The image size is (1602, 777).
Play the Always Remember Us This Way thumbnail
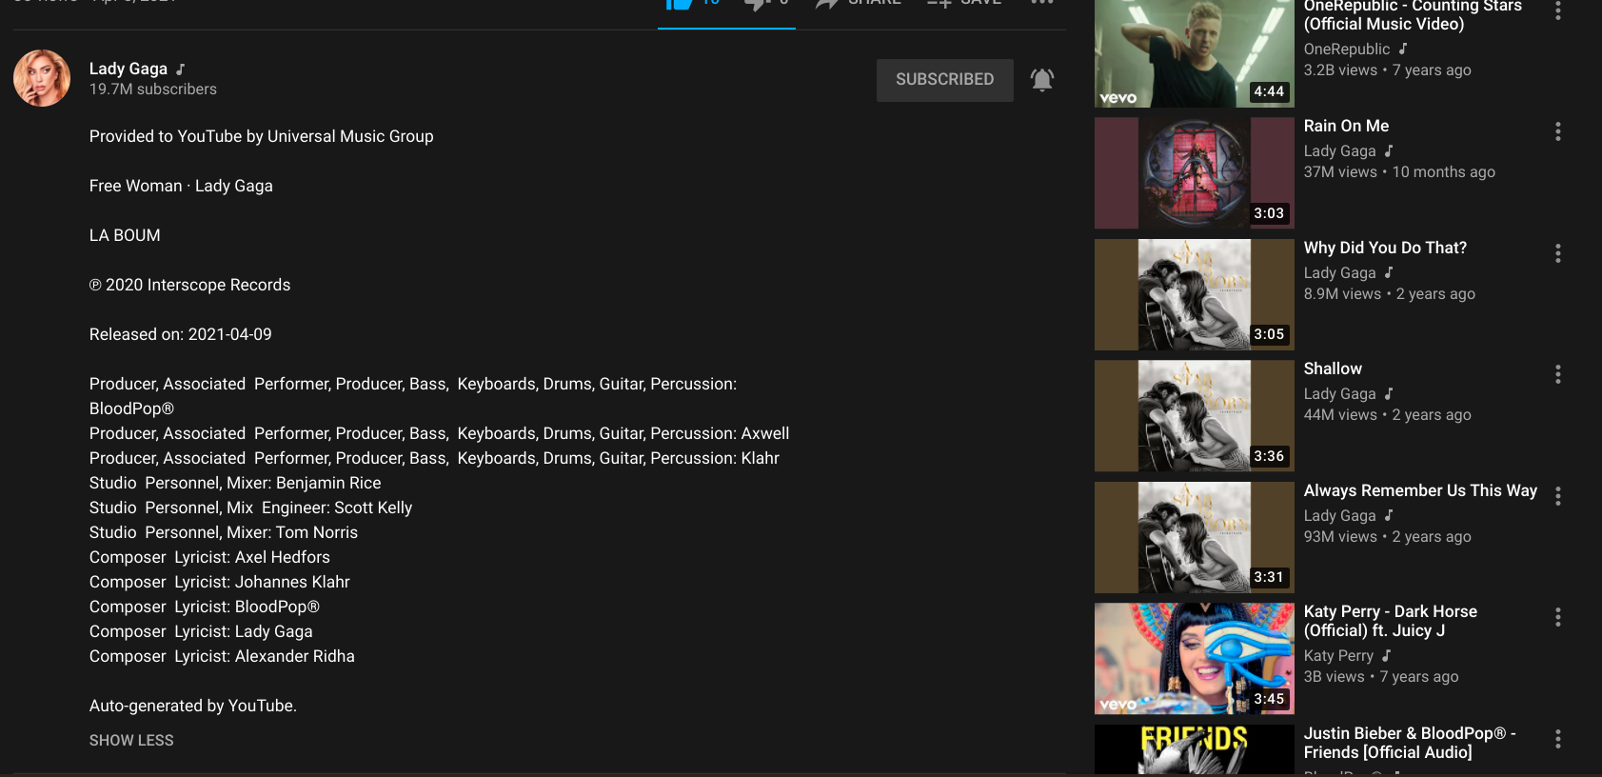(x=1195, y=537)
